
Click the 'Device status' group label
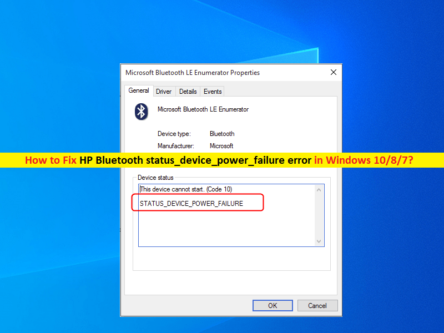155,178
